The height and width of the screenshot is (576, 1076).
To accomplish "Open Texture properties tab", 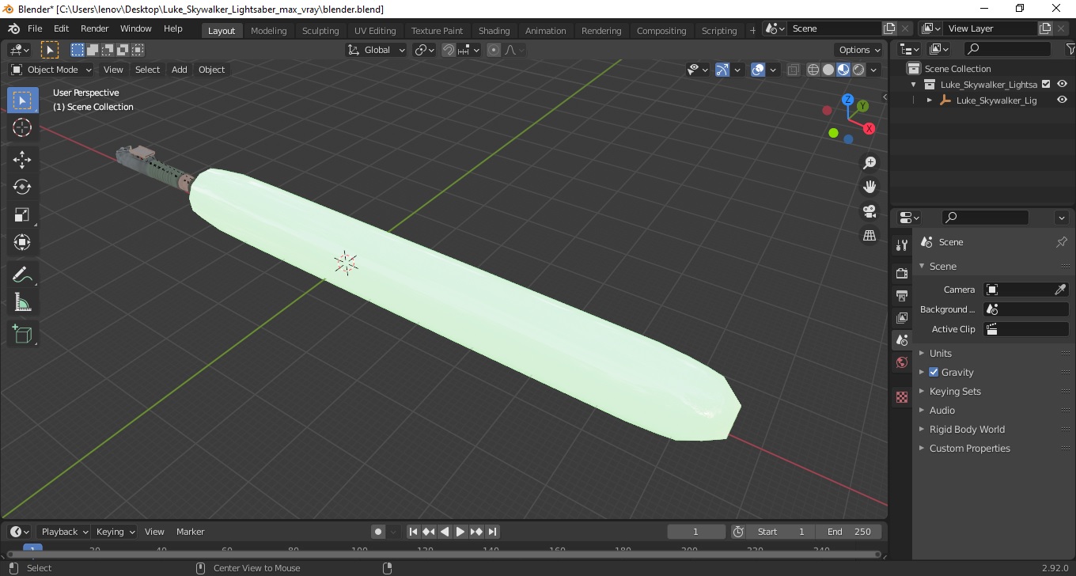I will [x=901, y=397].
